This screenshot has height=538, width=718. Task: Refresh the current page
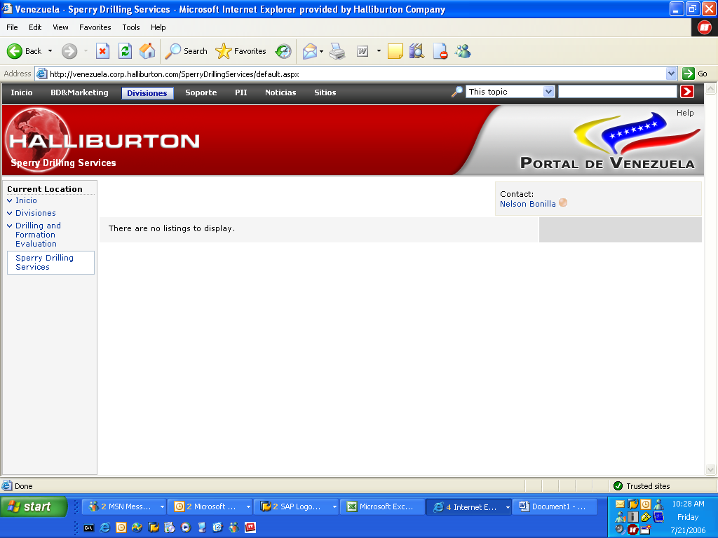[x=125, y=51]
